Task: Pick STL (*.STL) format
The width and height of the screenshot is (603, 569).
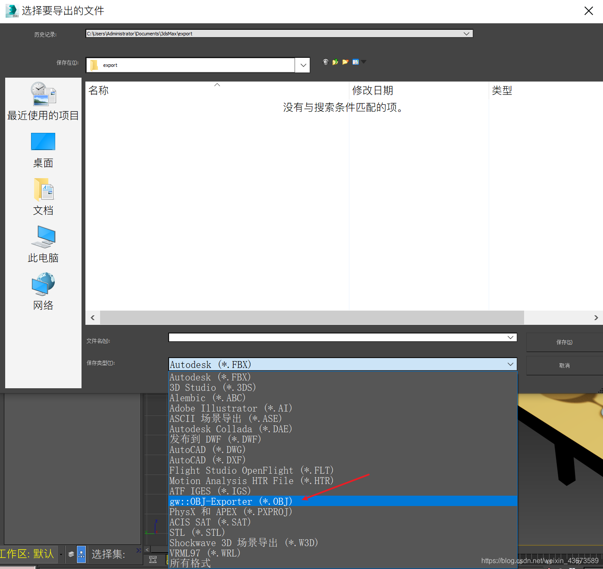Action: pos(343,532)
